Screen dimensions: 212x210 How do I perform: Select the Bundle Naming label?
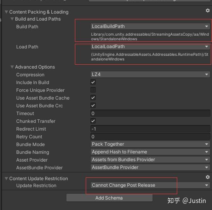click(x=32, y=152)
